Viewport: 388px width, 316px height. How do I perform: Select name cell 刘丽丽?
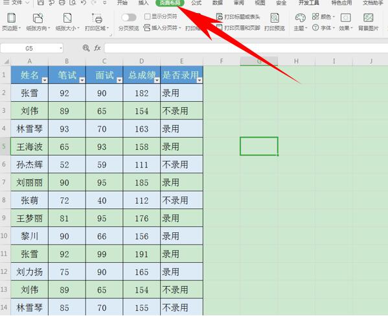pyautogui.click(x=29, y=182)
